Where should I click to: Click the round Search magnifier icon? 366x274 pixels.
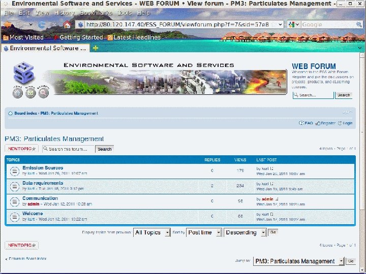pos(43,93)
